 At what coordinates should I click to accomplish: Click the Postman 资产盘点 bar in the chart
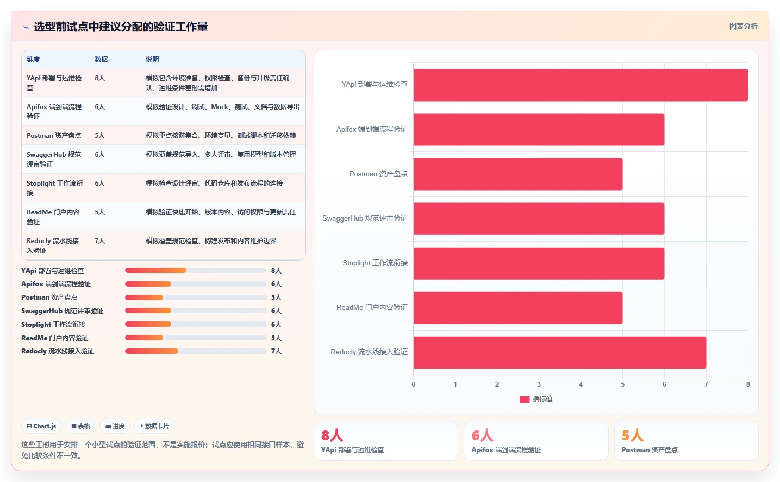click(518, 174)
